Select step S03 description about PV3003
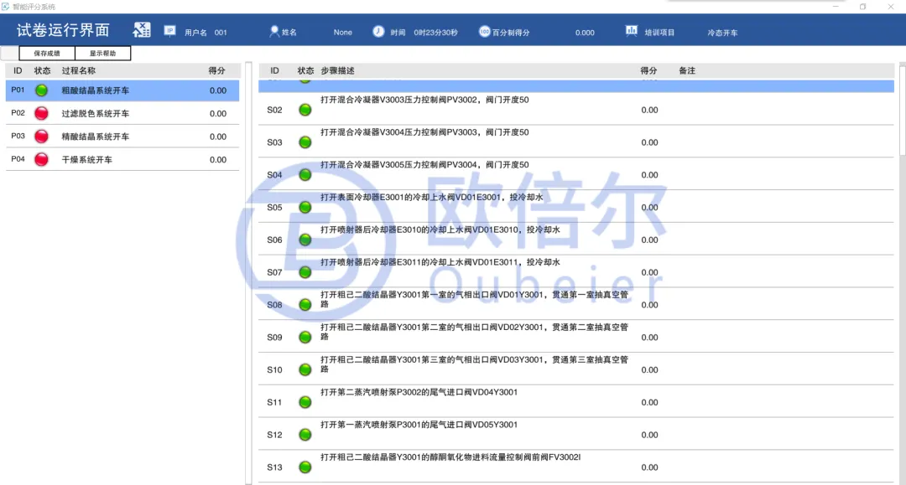The height and width of the screenshot is (485, 906). click(424, 132)
